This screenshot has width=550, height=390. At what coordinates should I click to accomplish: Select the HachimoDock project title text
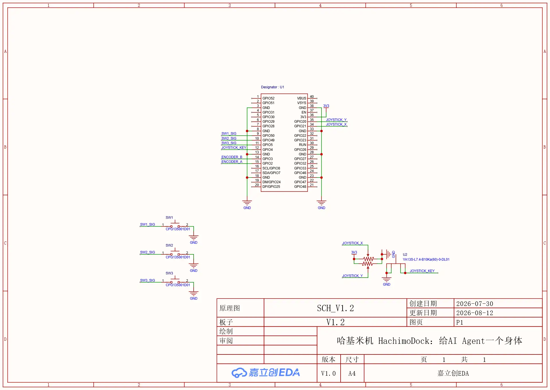point(429,341)
